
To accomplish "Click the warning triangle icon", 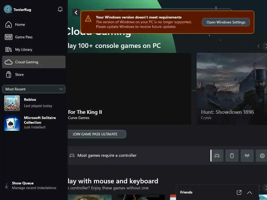I will click(88, 18).
